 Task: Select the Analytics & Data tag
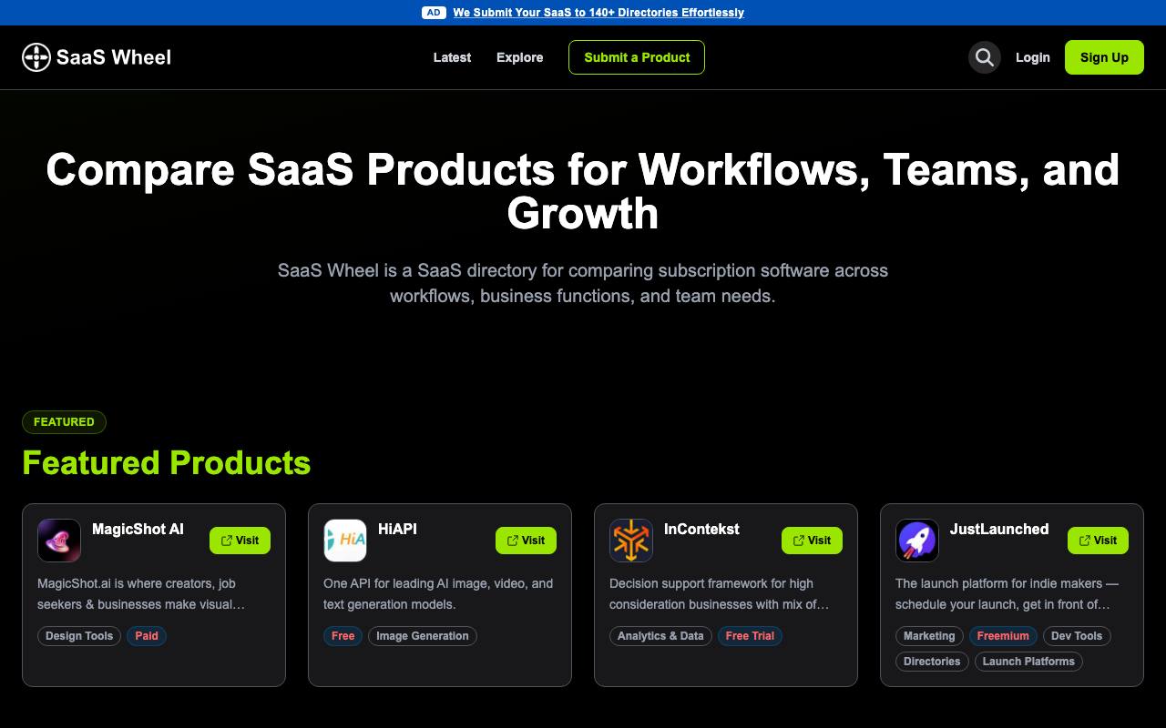point(660,636)
